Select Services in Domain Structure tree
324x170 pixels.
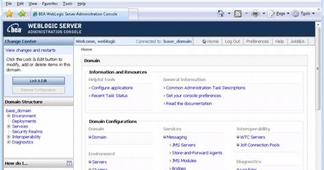(x=20, y=126)
